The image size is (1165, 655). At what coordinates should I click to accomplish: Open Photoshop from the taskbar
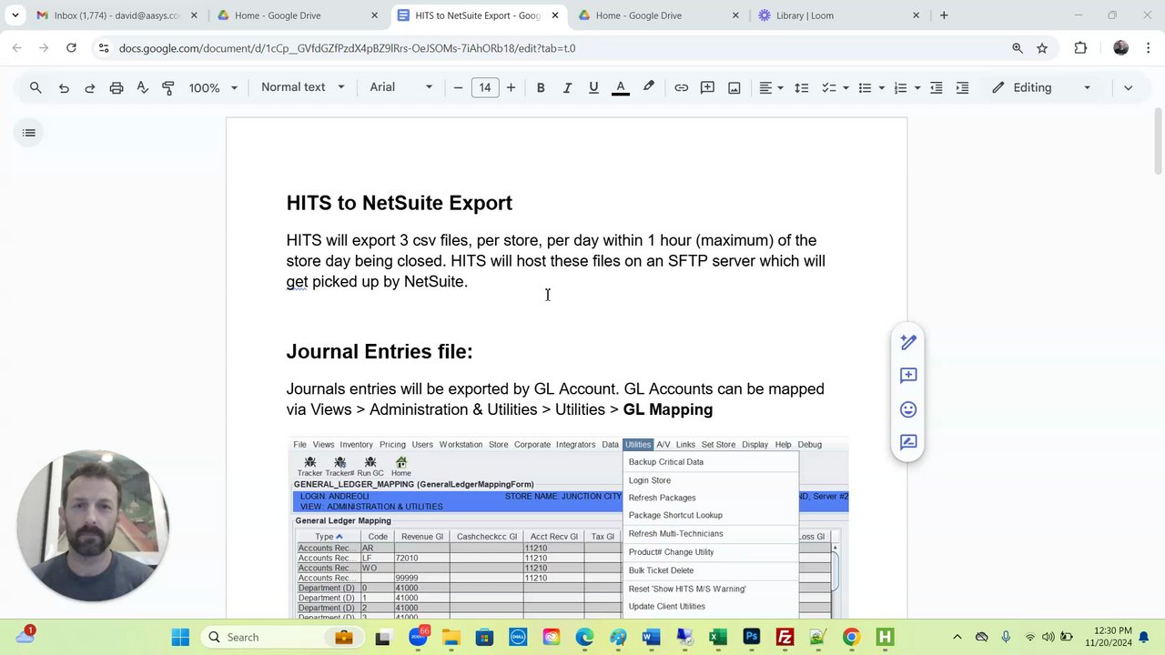(751, 637)
